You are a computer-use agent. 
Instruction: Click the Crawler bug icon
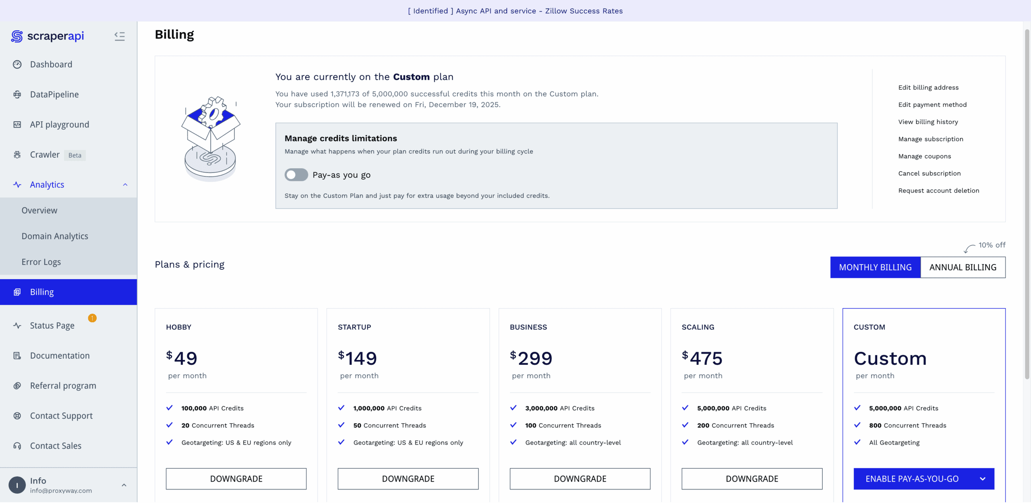(17, 155)
